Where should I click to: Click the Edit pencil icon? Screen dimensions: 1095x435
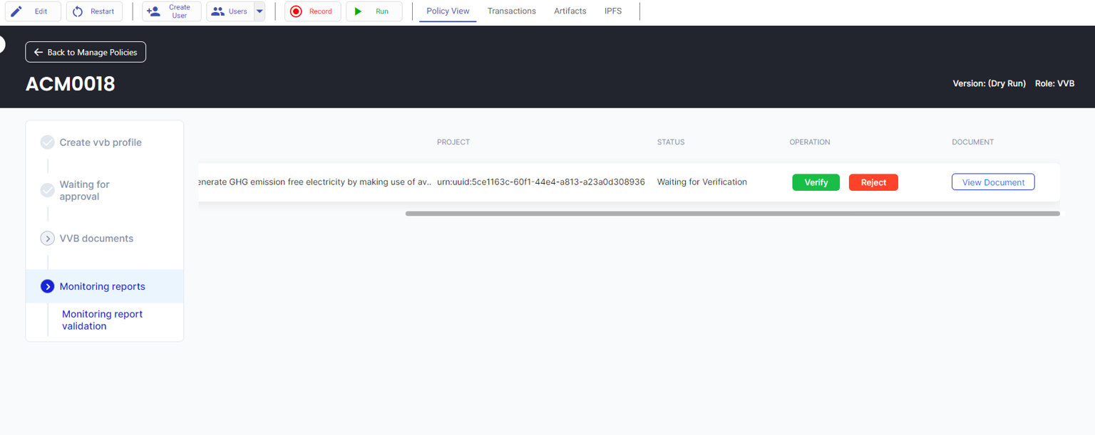(16, 11)
